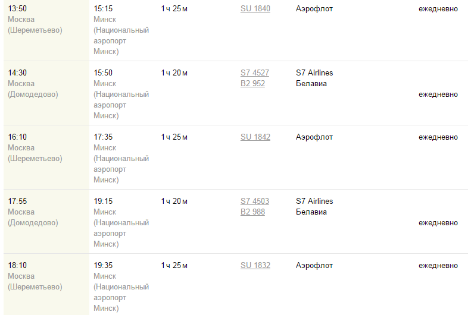The height and width of the screenshot is (315, 468).
Task: Click the 15:15 arrival time in Минск
Action: point(103,9)
